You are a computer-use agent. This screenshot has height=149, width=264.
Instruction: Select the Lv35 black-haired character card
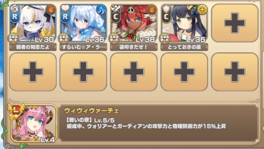[184, 23]
